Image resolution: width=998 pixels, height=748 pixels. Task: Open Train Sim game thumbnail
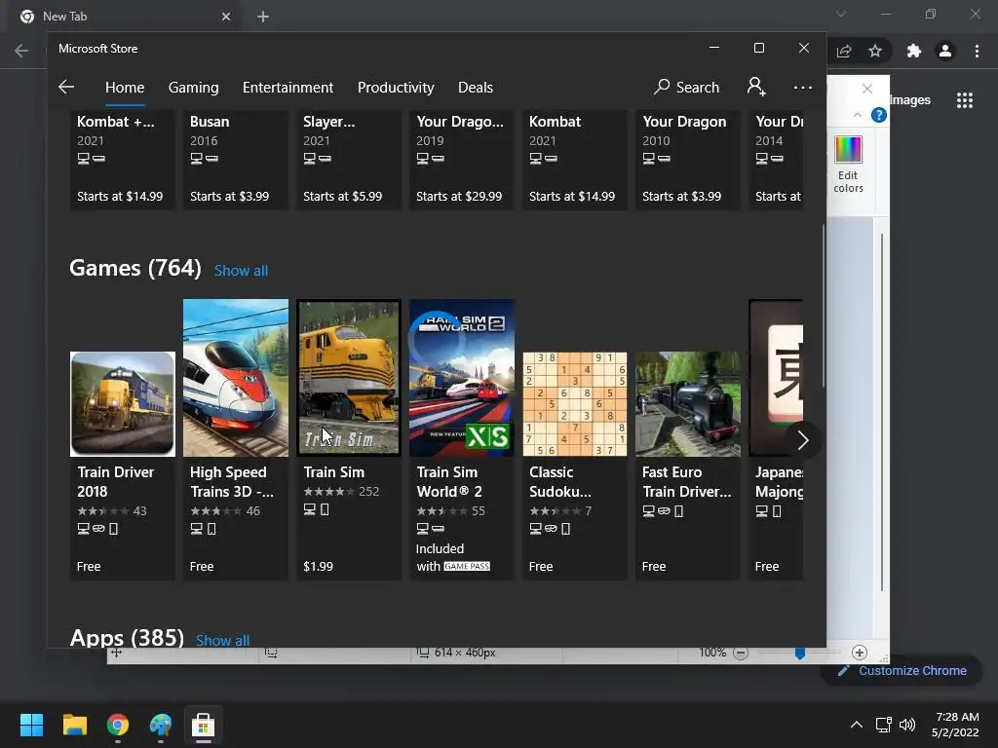(x=349, y=378)
